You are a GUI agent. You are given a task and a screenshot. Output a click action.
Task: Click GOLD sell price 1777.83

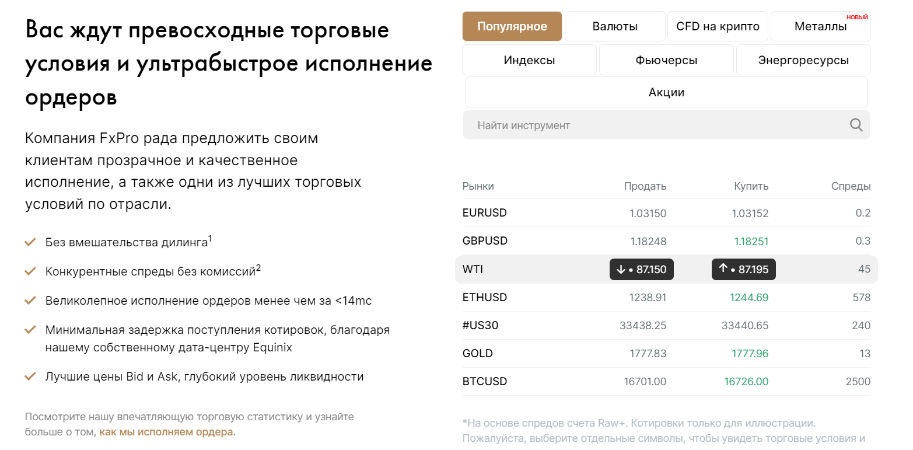[x=648, y=354]
